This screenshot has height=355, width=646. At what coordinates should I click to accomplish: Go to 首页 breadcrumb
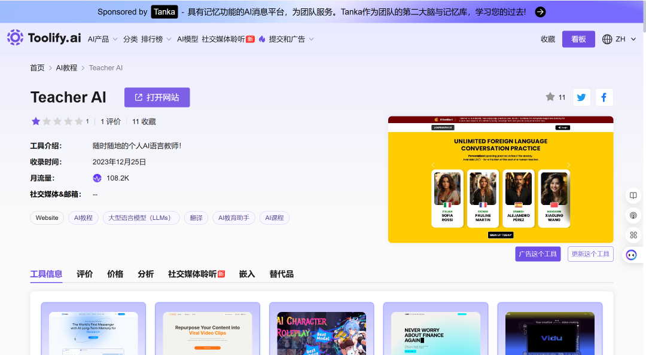tap(37, 68)
